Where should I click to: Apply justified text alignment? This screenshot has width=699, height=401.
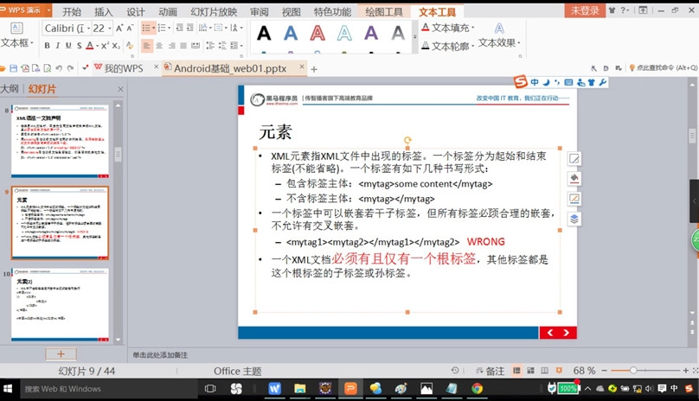click(x=183, y=46)
